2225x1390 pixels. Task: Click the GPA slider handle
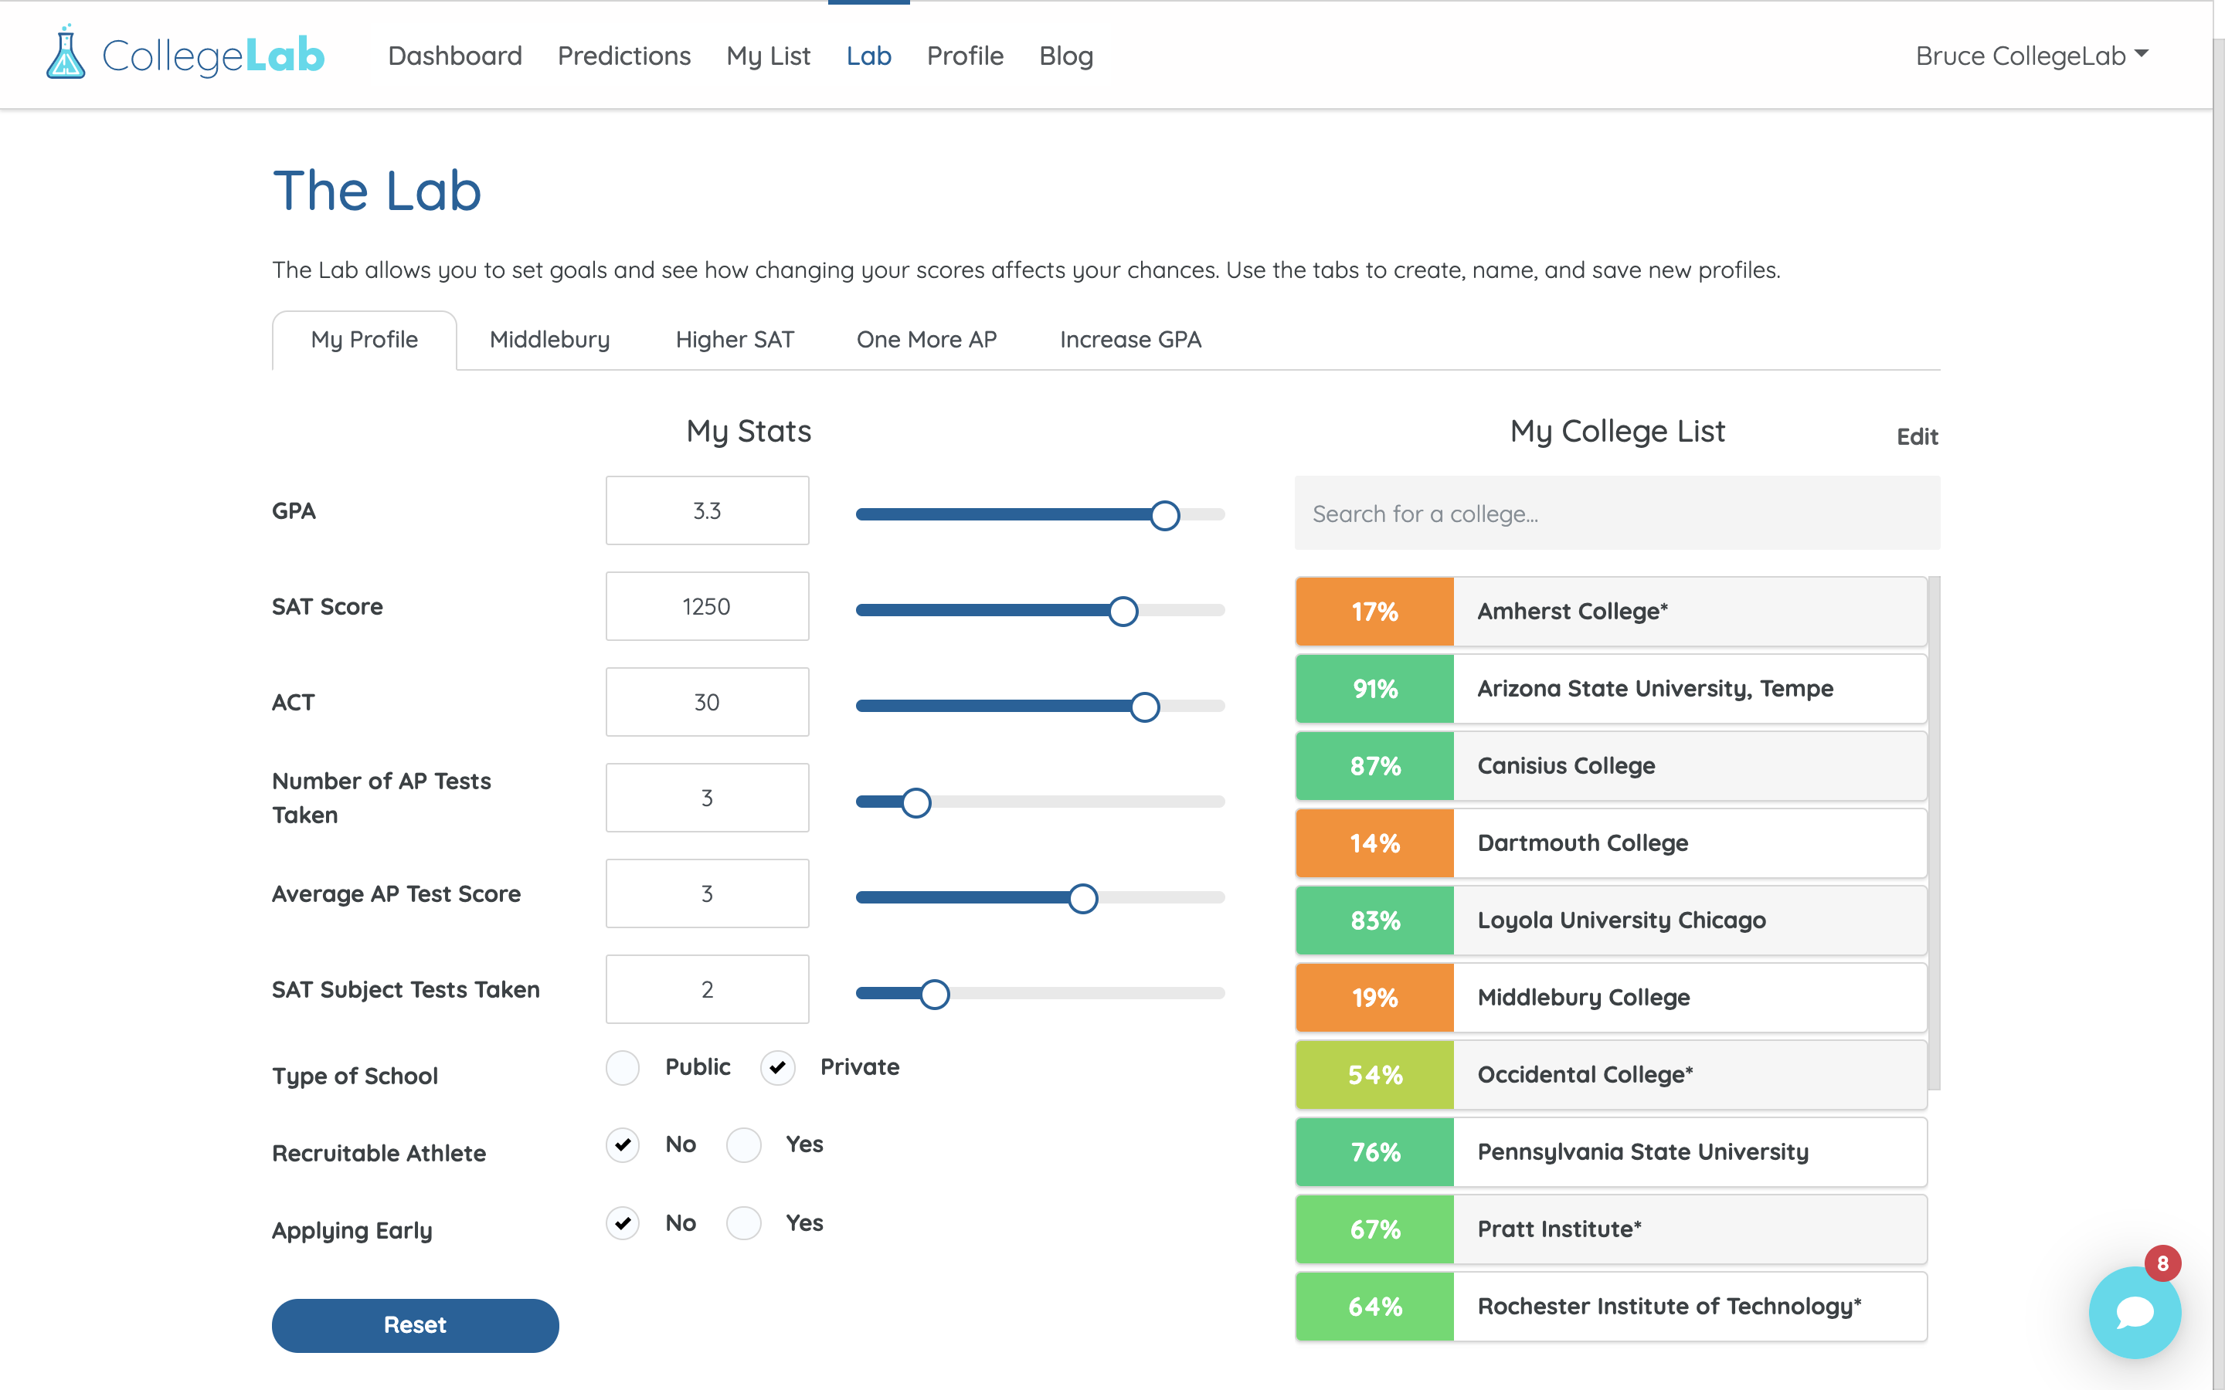click(1165, 515)
